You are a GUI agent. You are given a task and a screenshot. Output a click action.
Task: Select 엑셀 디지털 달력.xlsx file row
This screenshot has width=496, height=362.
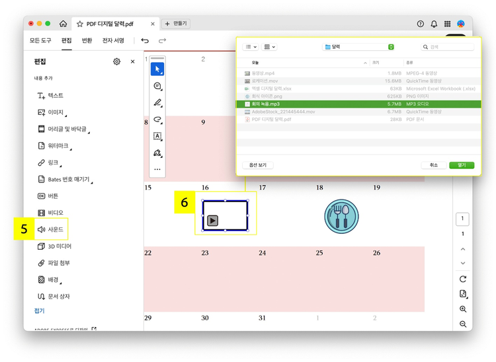(x=358, y=89)
